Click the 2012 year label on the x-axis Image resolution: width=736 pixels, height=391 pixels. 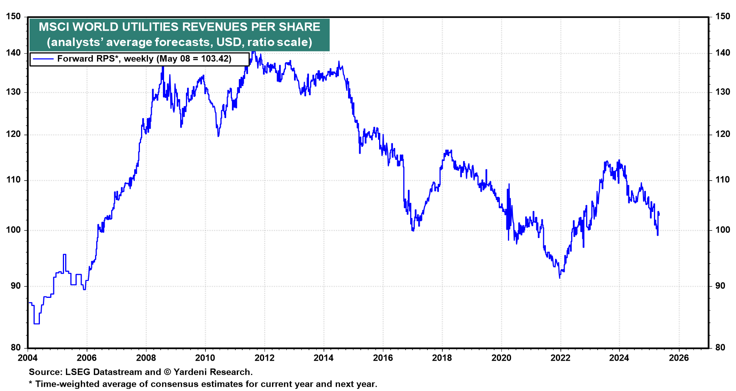point(264,358)
